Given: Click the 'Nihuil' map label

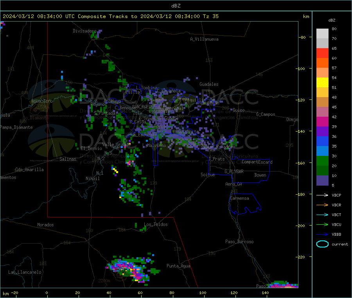Looking at the screenshot, I should tap(92, 179).
